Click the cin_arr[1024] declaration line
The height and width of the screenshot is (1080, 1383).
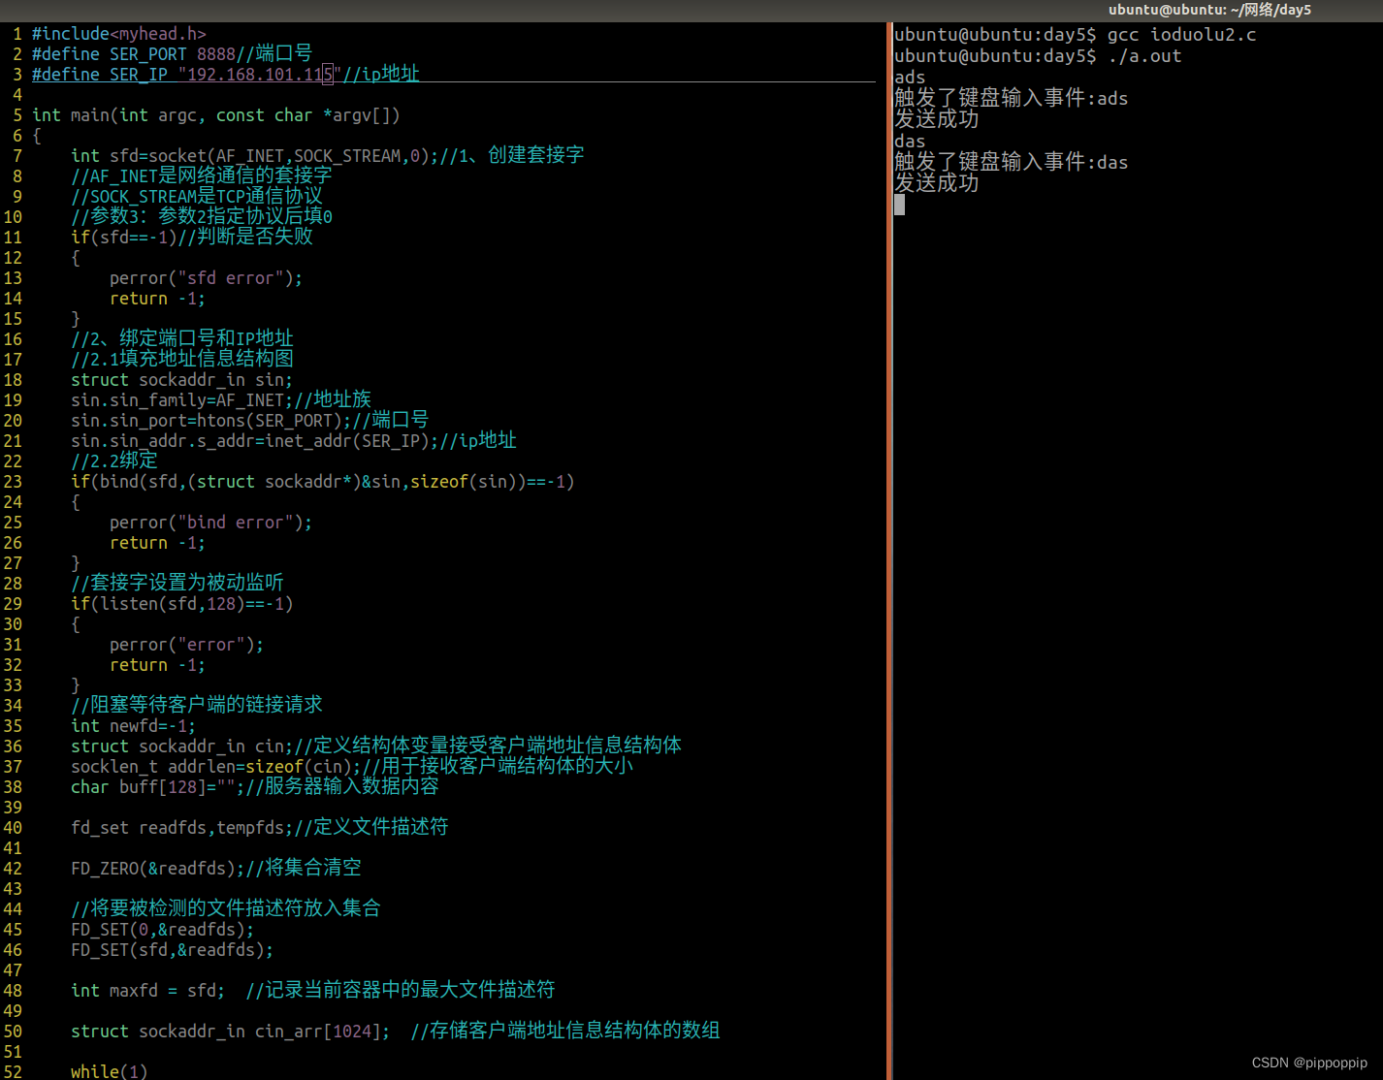pos(395,1032)
